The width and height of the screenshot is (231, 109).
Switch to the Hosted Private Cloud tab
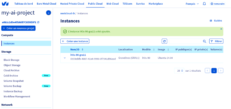72,4
